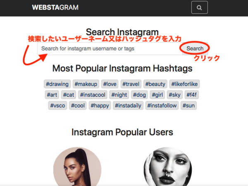The image size is (248, 186).
Task: Select the #drawing hashtag
Action: click(57, 84)
